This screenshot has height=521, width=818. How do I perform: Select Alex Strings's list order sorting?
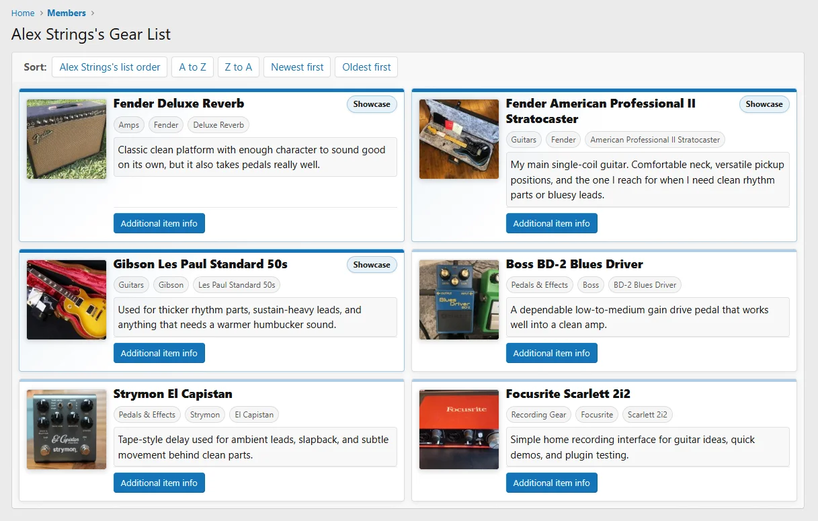coord(110,67)
